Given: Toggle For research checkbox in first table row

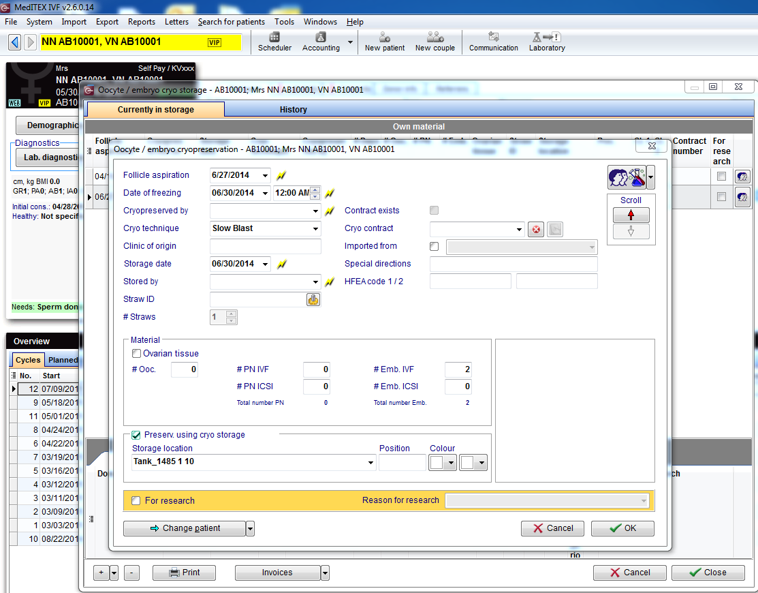Looking at the screenshot, I should click(721, 177).
